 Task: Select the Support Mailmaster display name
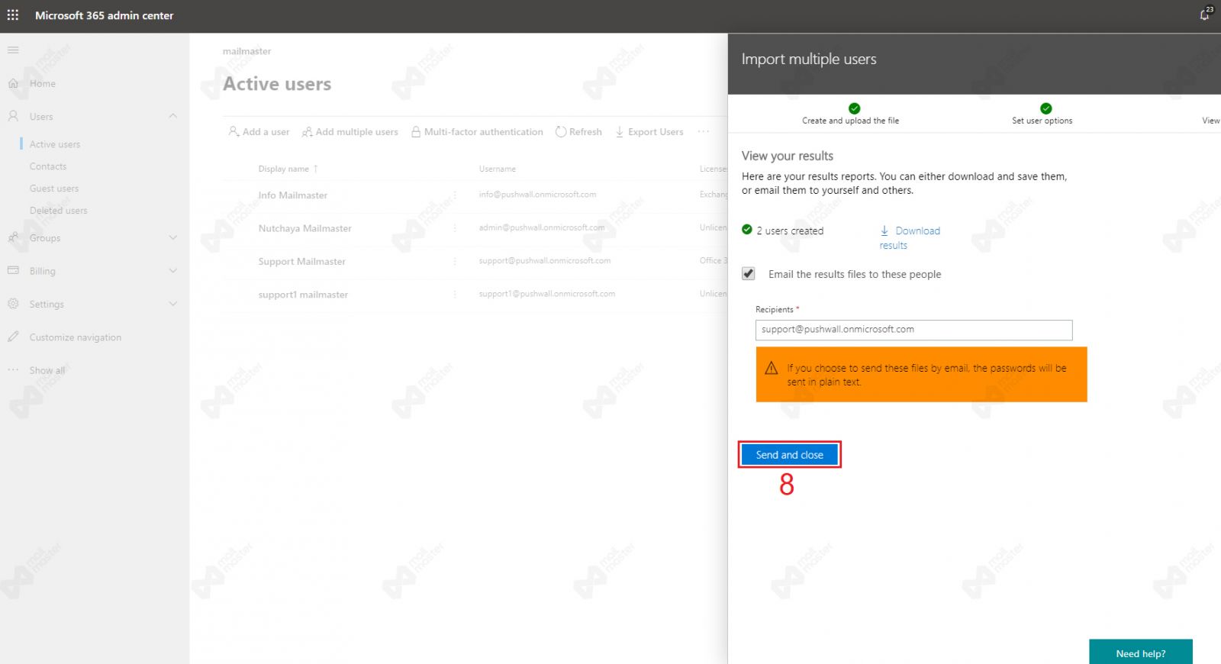click(x=302, y=261)
